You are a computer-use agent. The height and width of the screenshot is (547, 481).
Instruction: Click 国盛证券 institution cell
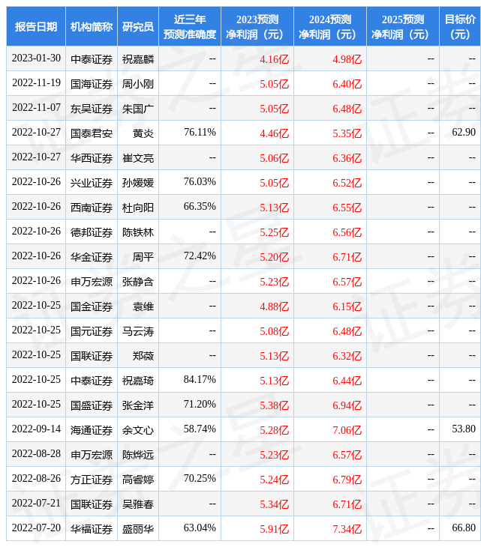pyautogui.click(x=92, y=405)
